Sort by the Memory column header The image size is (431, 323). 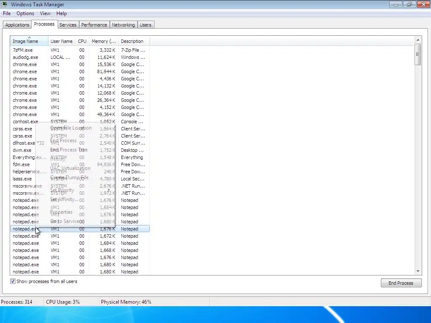104,41
